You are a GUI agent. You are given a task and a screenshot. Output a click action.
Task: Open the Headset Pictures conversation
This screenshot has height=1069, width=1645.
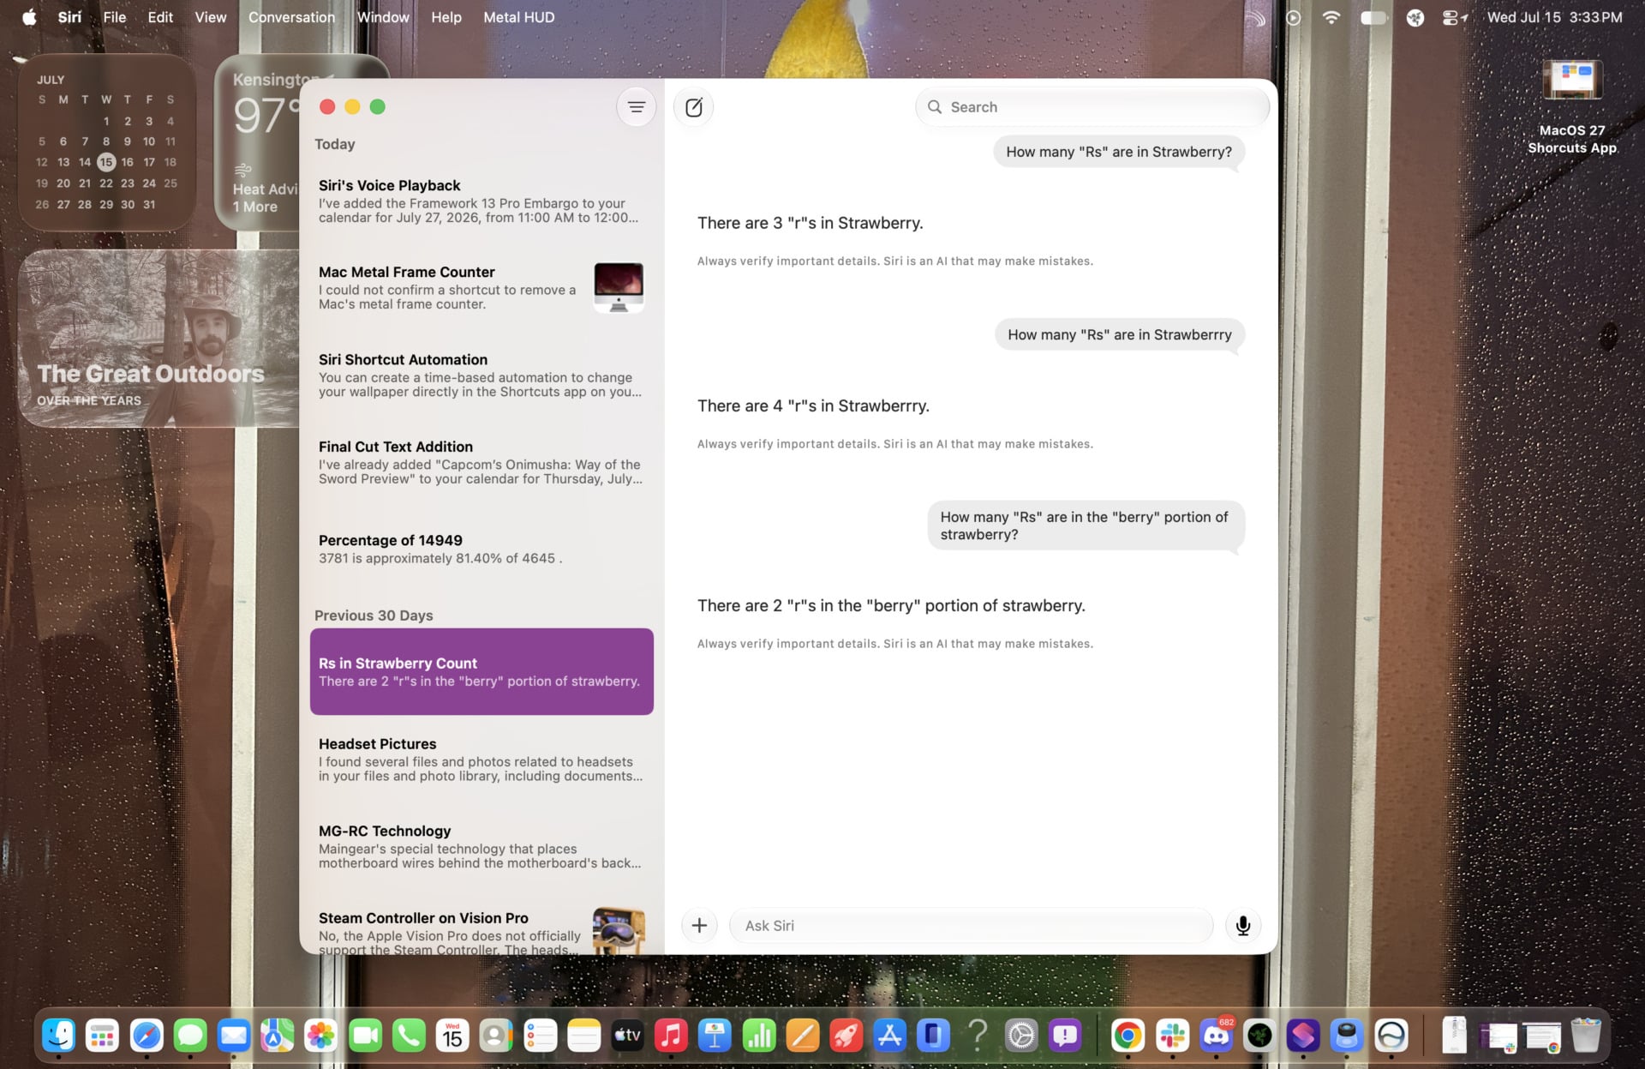[x=482, y=760]
